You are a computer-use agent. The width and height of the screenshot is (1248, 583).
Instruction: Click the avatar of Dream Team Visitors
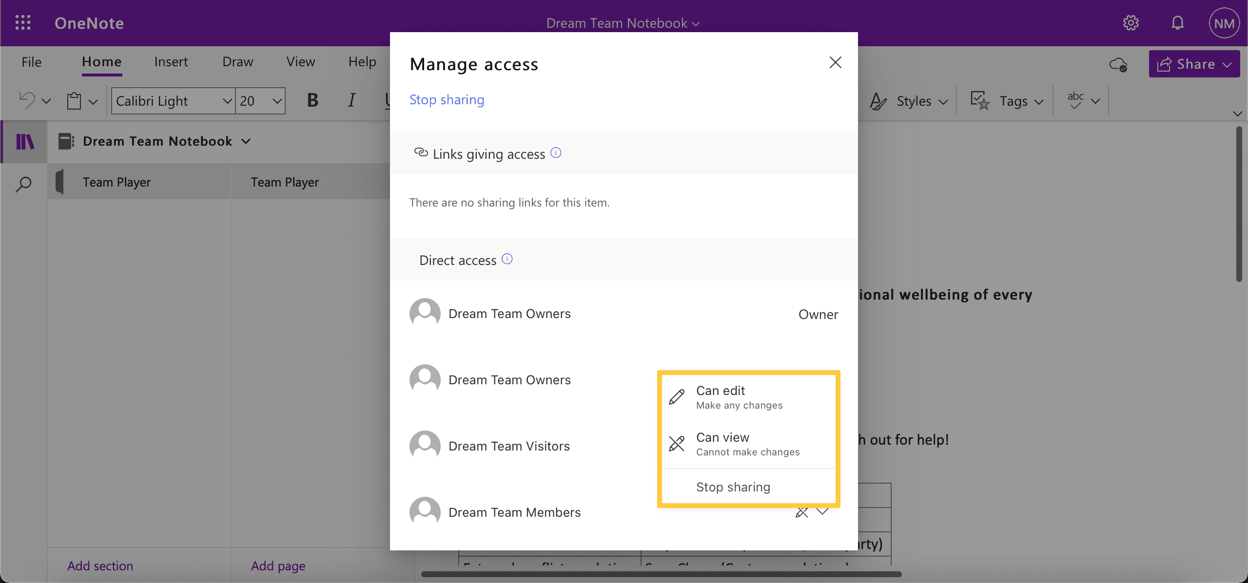[x=425, y=445]
